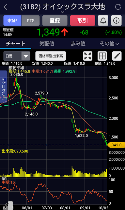The width and height of the screenshot is (125, 210).
Task: Open the multi-chart grid layout
Action: [x=102, y=56]
